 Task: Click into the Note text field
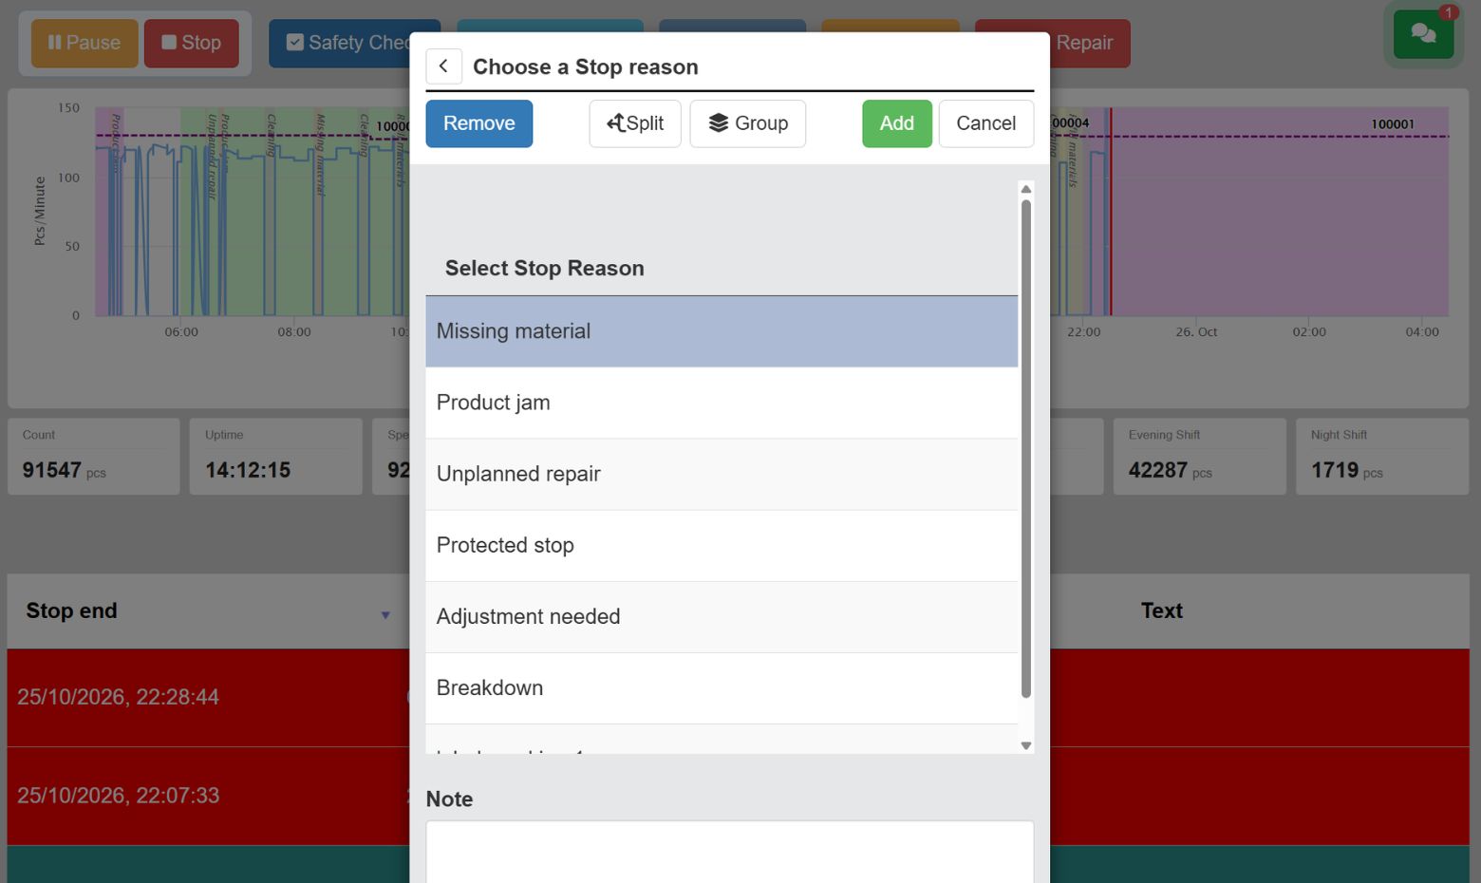tap(730, 852)
